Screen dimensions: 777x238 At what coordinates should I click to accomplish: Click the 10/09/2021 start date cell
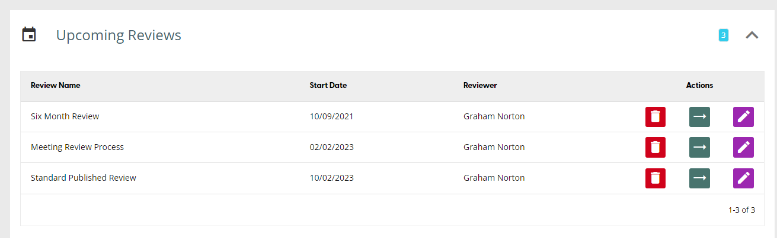coord(331,116)
